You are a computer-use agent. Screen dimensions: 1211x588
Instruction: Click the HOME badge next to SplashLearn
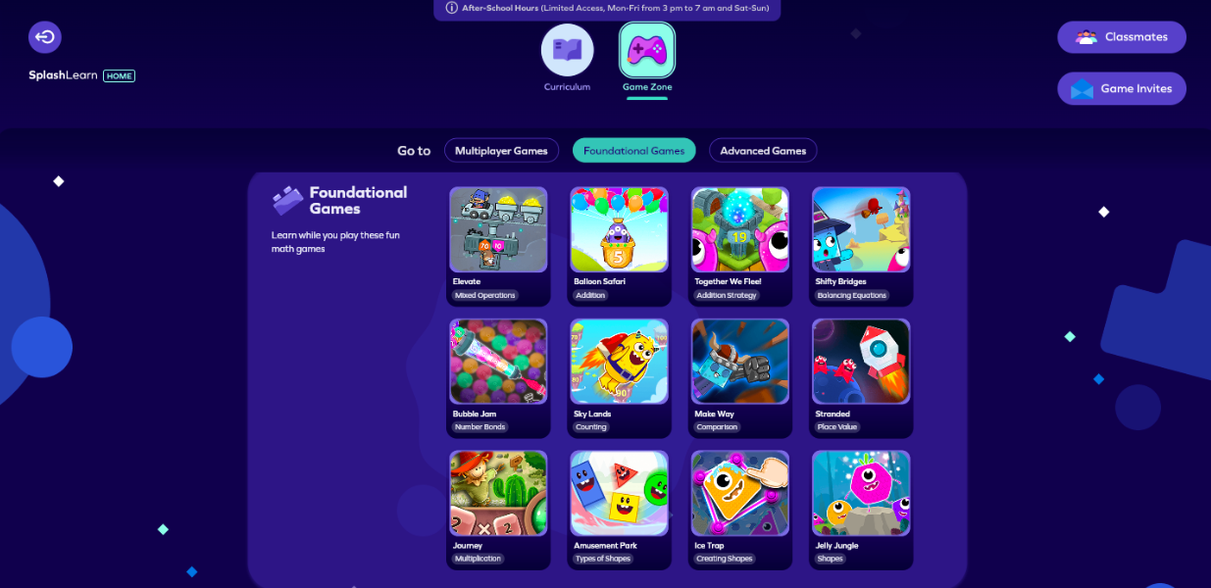pos(119,75)
